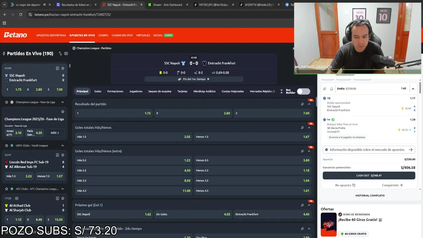Open the Casino menu item
Image resolution: width=423 pixels, height=238 pixels.
tap(103, 35)
